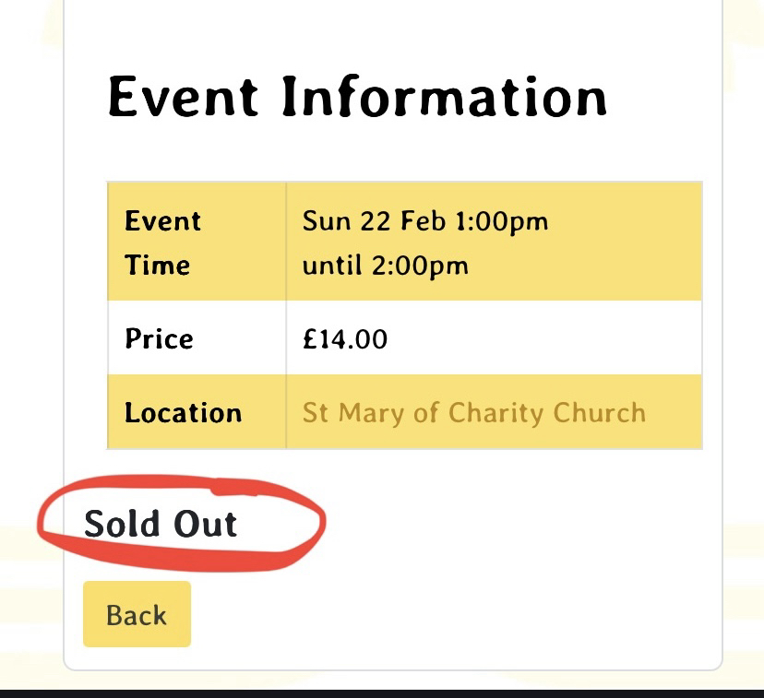Select the Price label cell
This screenshot has width=764, height=698.
(x=159, y=338)
